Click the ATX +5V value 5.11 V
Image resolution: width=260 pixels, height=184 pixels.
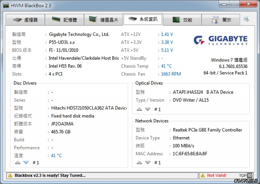167,50
